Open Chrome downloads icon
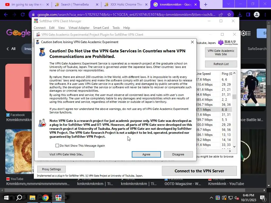This screenshot has width=271, height=203. (240, 15)
